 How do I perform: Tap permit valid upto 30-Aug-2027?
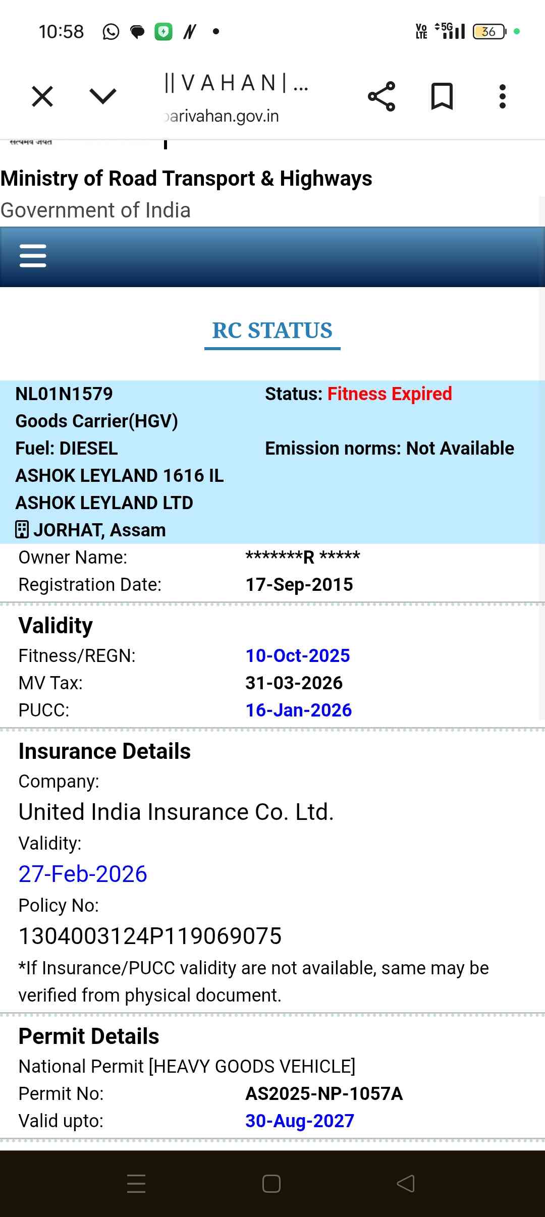(300, 1121)
